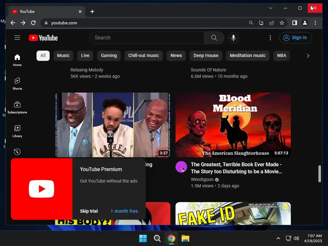This screenshot has width=328, height=246.
Task: Click the Chrome taskbar icon
Action: 171,238
